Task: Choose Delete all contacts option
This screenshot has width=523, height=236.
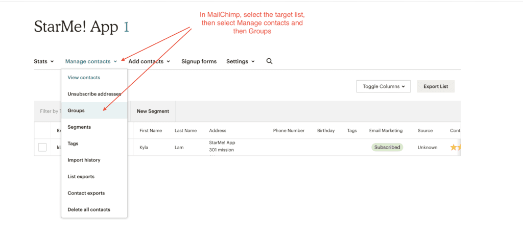Action: pyautogui.click(x=94, y=209)
